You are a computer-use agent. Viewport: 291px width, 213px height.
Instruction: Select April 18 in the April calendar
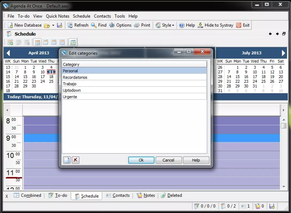(x=51, y=77)
